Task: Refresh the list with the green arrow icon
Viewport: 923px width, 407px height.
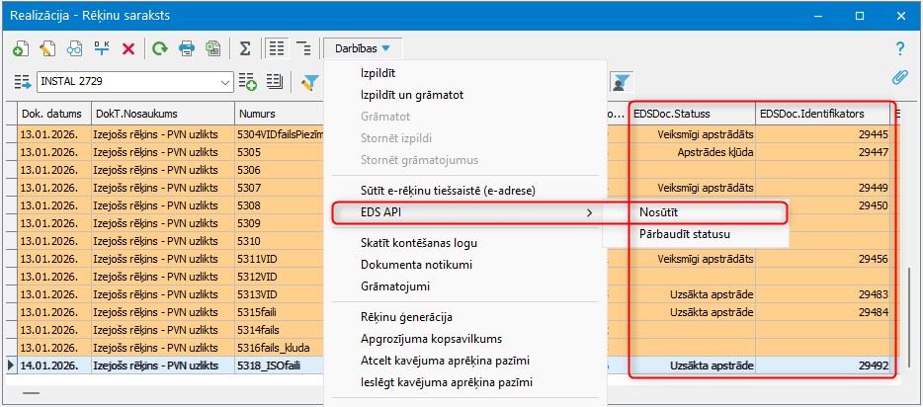Action: tap(159, 48)
